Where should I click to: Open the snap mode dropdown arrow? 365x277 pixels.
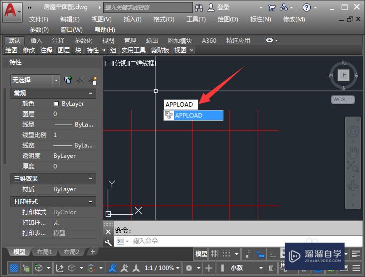[x=236, y=254]
